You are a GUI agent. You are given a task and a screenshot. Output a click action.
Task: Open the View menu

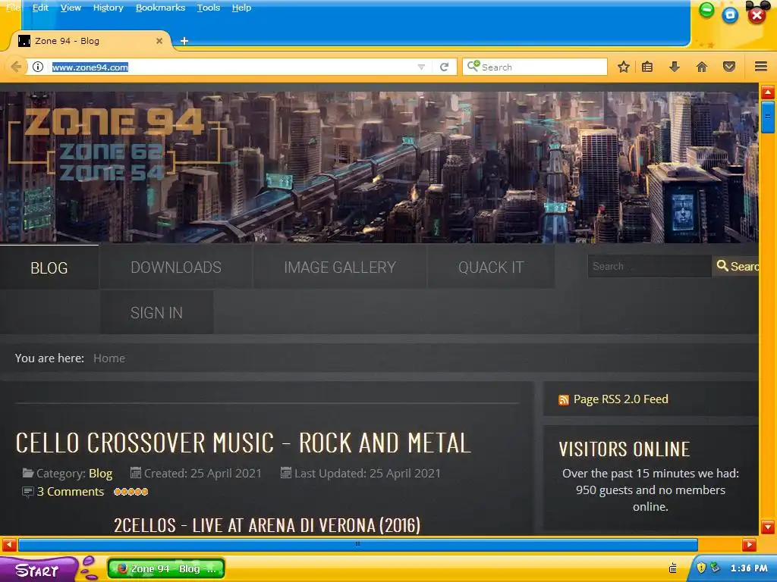[71, 8]
